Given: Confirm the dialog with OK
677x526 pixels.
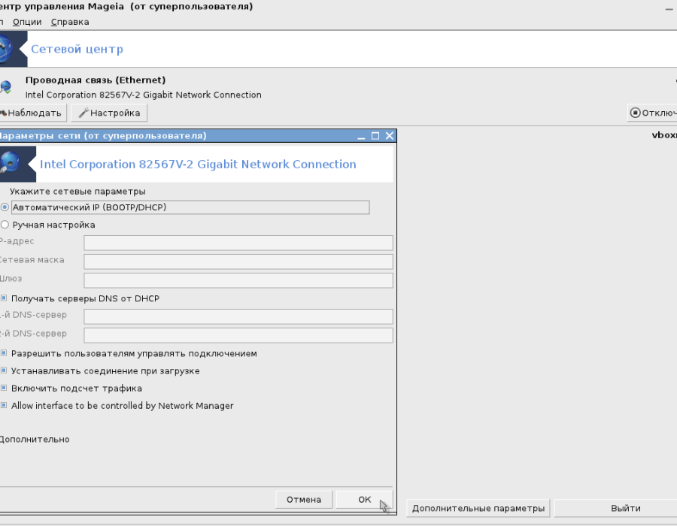Looking at the screenshot, I should pos(364,500).
